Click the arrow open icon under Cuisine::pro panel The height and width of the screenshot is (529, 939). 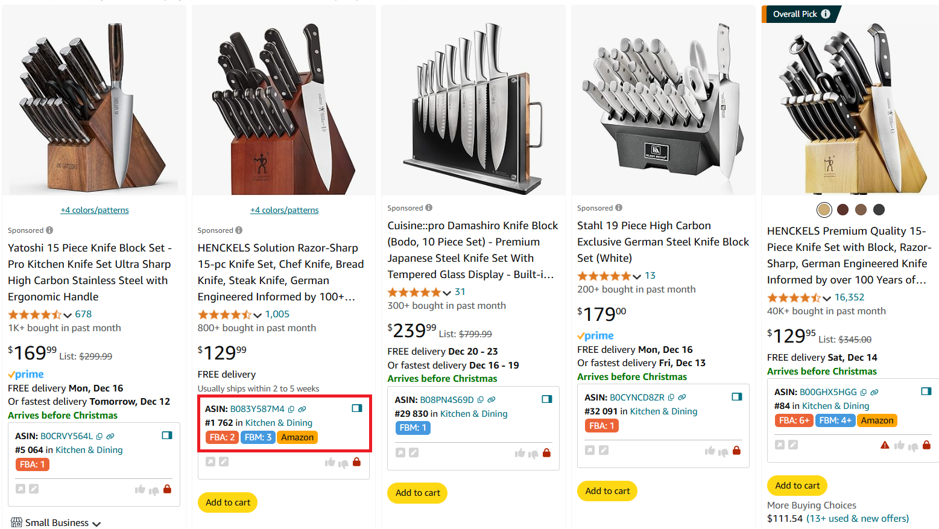[x=400, y=452]
